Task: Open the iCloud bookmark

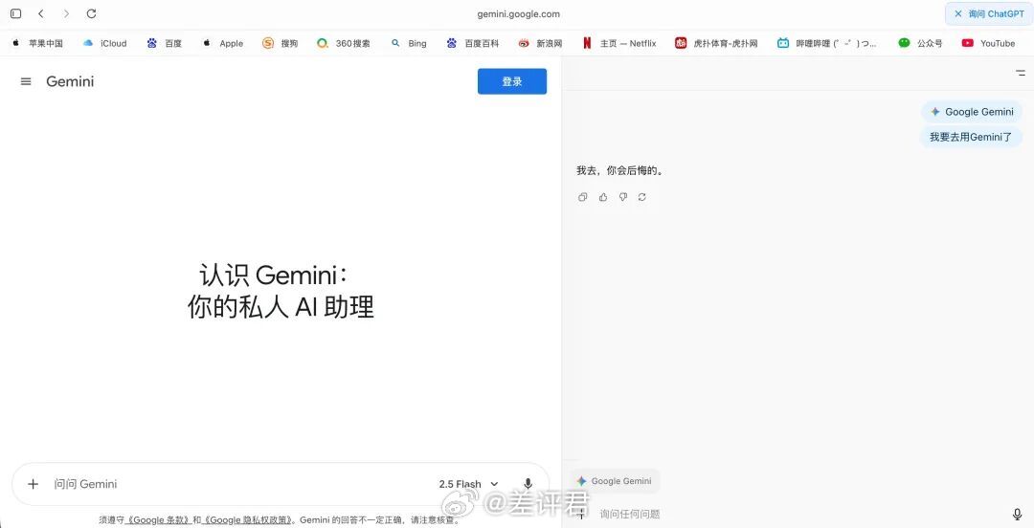Action: [x=105, y=43]
